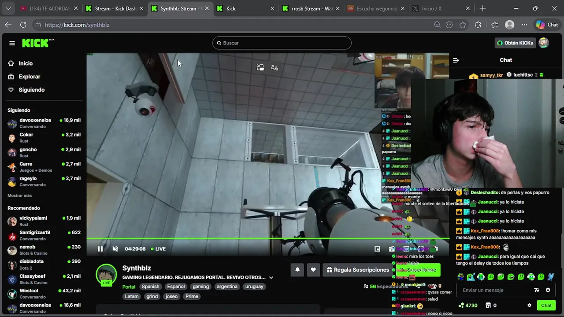Open the Kick sidebar hamburger menu
Screen dimensions: 564x317
(12, 43)
